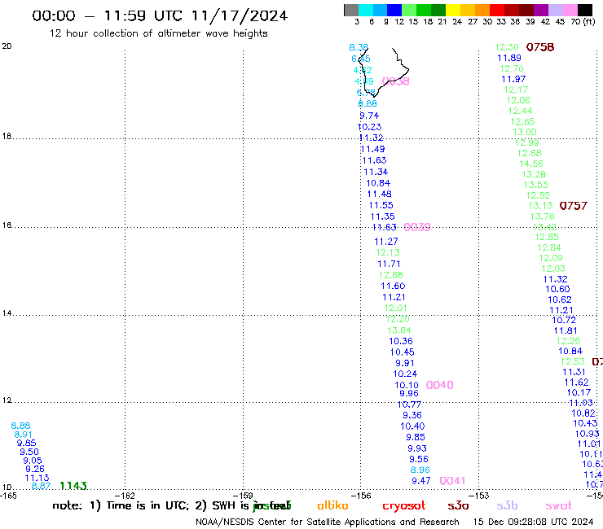
Task: Click the wave height value '12.13'
Action: pyautogui.click(x=388, y=252)
